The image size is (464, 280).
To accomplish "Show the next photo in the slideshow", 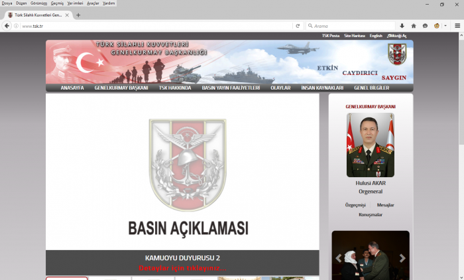I will tap(402, 258).
